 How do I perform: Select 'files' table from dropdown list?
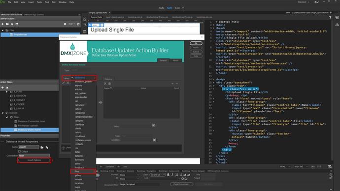(x=83, y=171)
